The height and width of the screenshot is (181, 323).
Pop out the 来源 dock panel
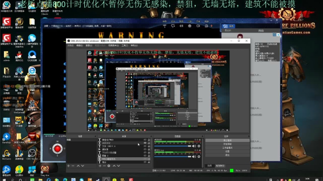click(x=151, y=136)
